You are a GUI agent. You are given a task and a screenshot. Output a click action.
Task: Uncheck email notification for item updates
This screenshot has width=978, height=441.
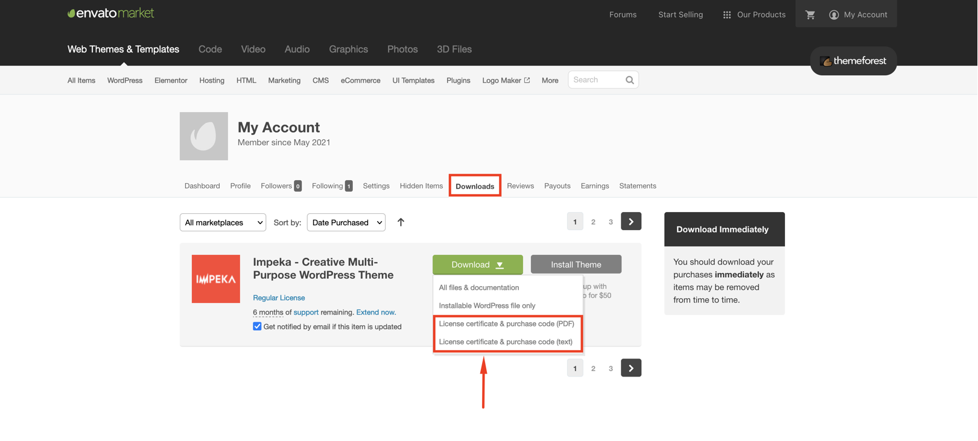[x=257, y=327]
